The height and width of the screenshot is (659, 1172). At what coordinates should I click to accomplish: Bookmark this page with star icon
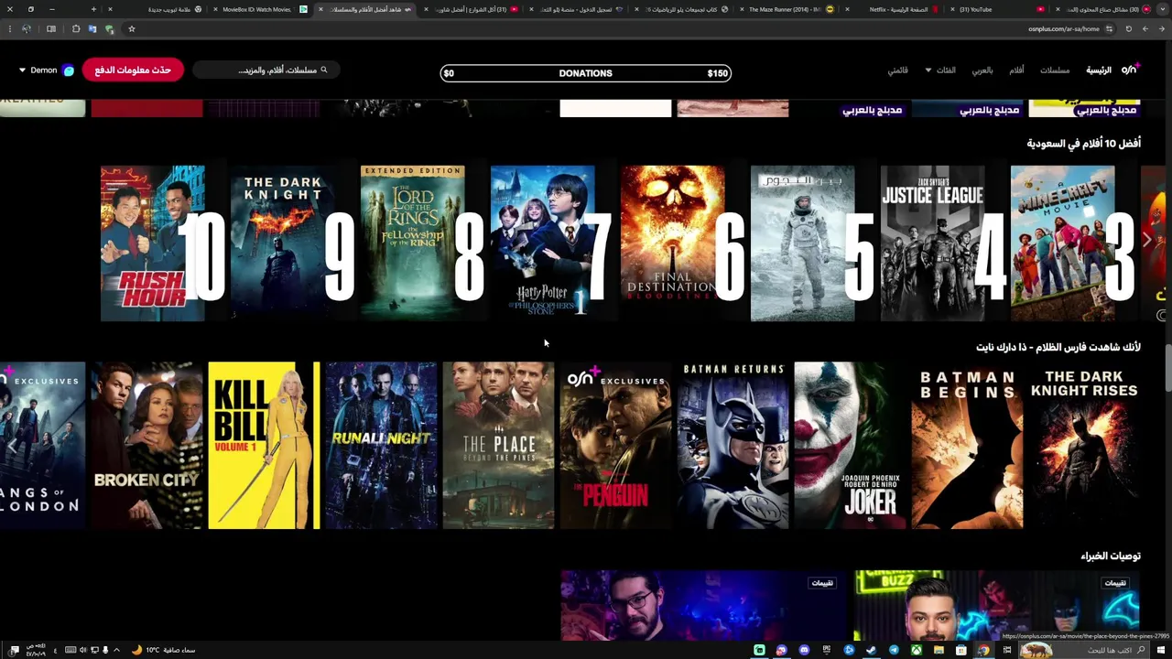(132, 28)
